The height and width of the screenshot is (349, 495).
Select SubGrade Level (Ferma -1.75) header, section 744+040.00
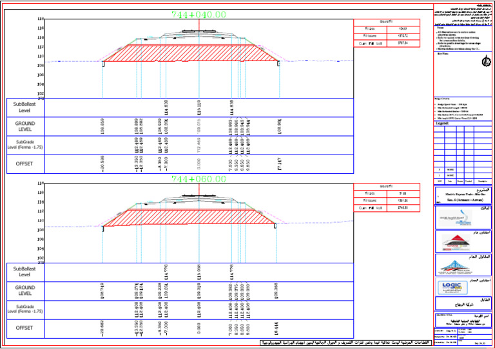click(x=25, y=145)
